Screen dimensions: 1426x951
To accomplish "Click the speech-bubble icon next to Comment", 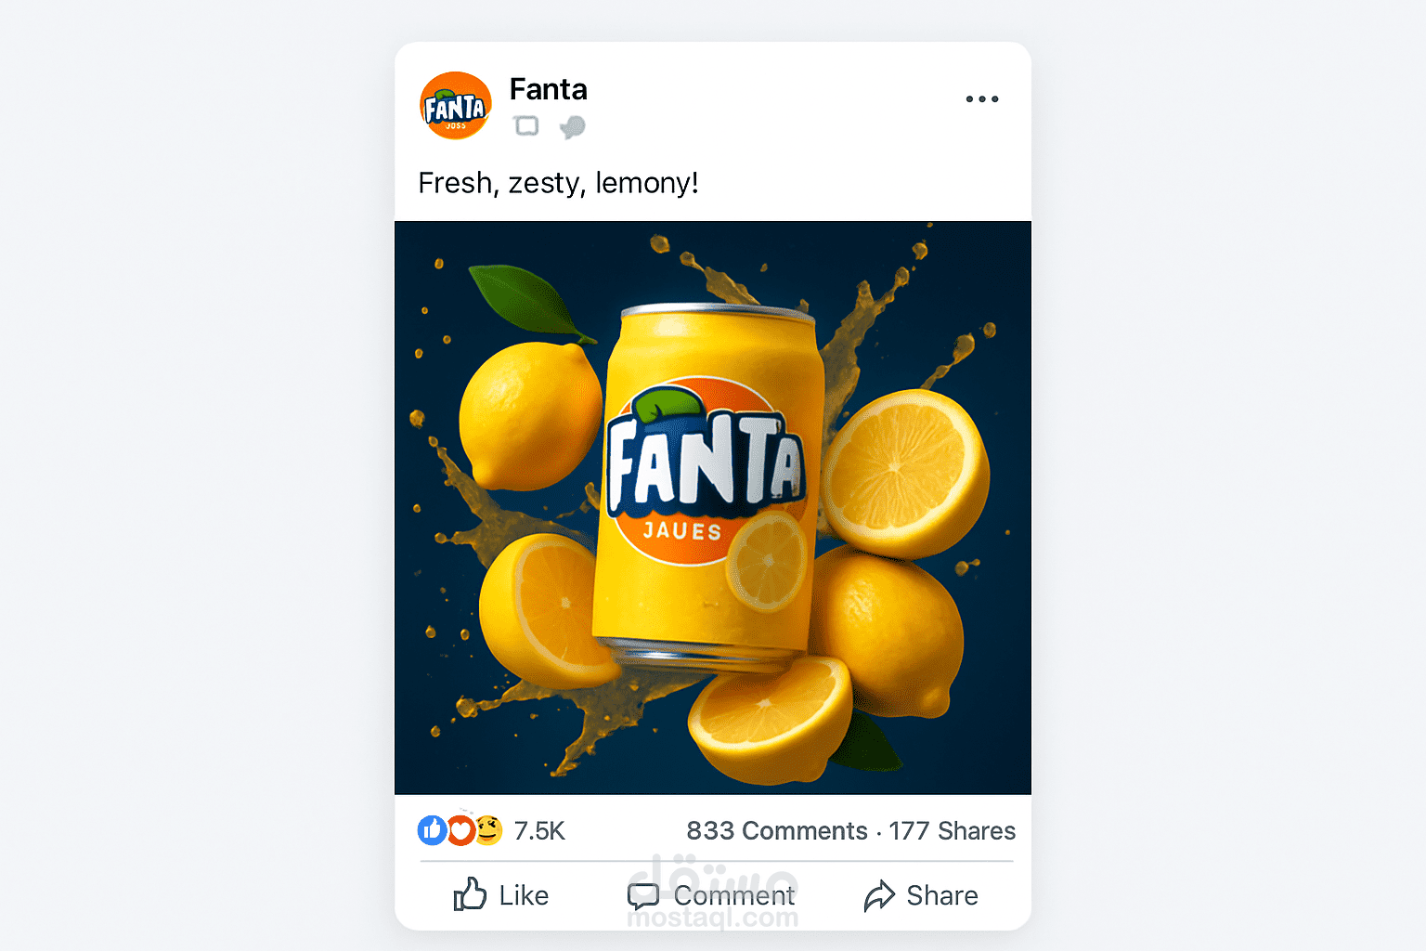I will click(x=645, y=895).
